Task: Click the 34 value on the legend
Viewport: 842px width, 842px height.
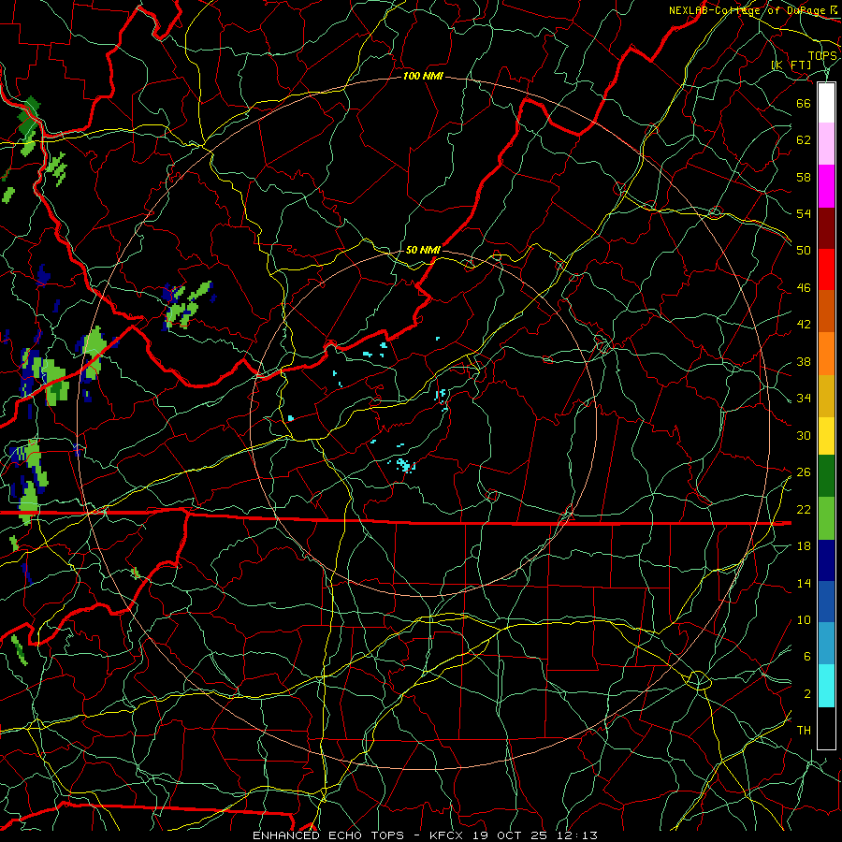Action: (804, 398)
